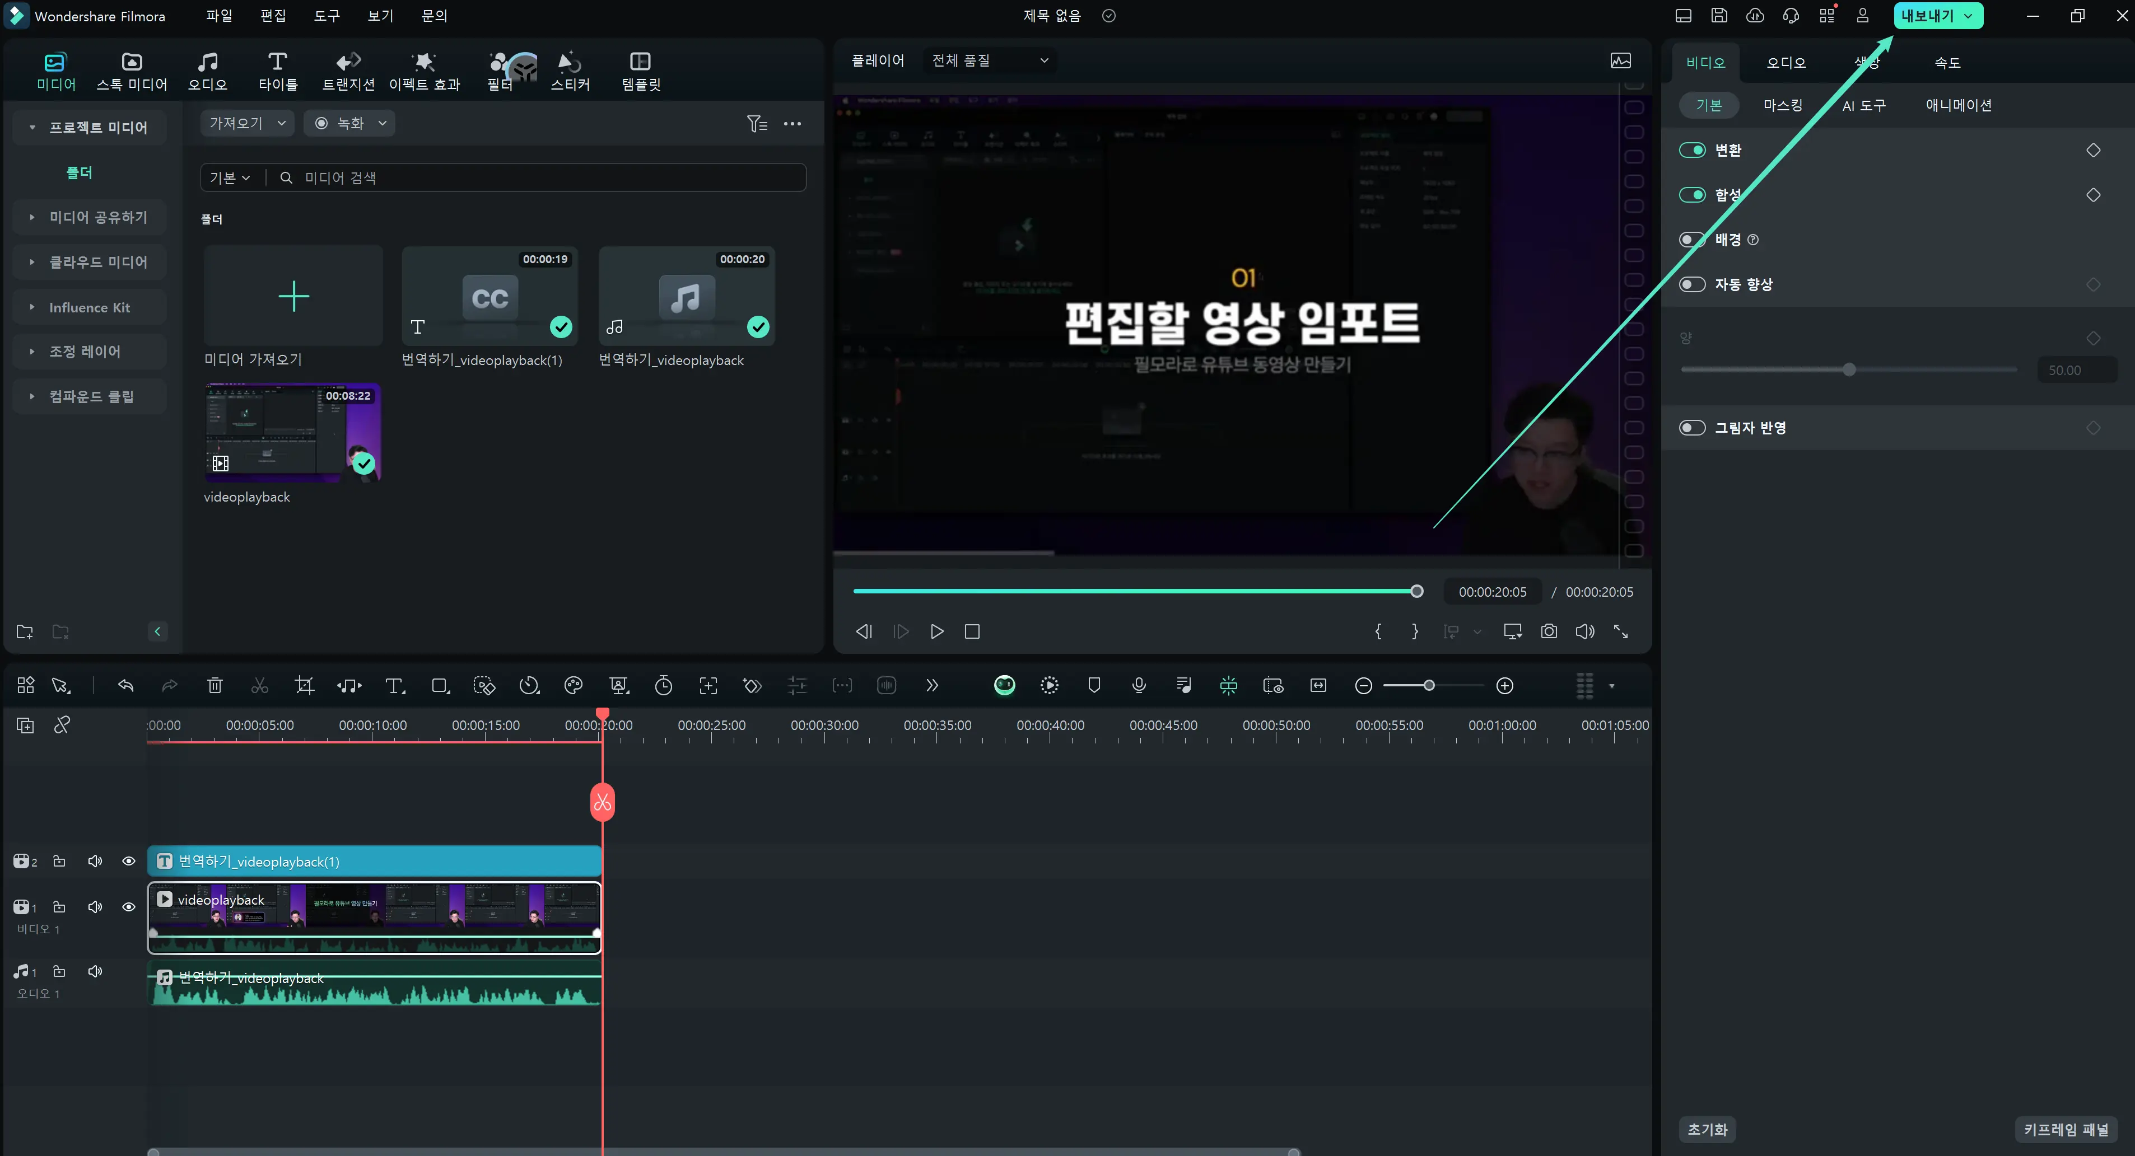This screenshot has height=1156, width=2135.
Task: Toggle the 자동 향상 (Auto Enhance) switch
Action: (x=1695, y=283)
